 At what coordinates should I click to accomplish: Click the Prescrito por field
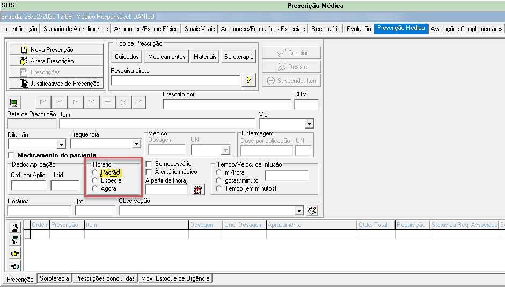pos(226,104)
